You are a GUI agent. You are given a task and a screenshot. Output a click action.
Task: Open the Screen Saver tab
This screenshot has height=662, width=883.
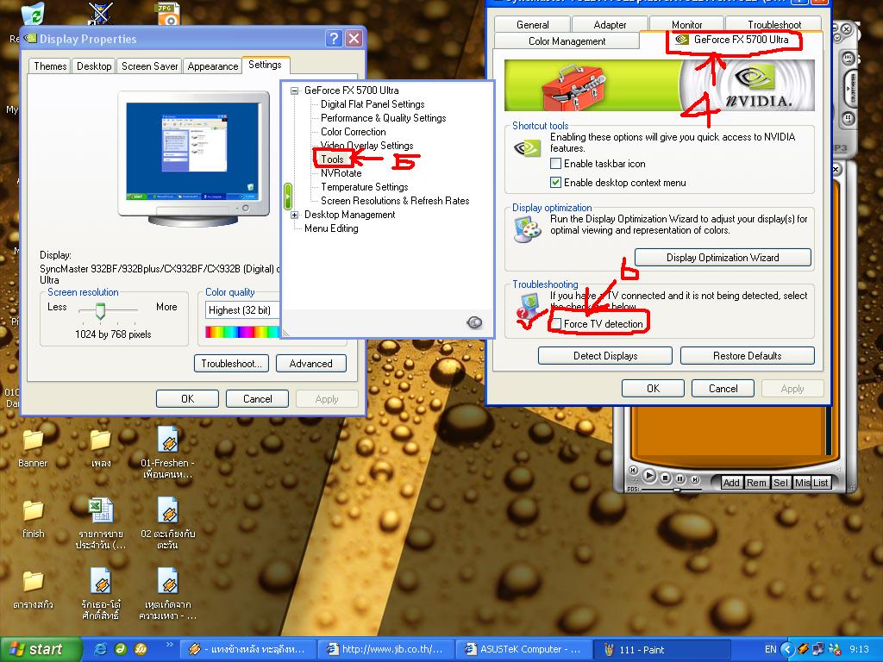150,66
